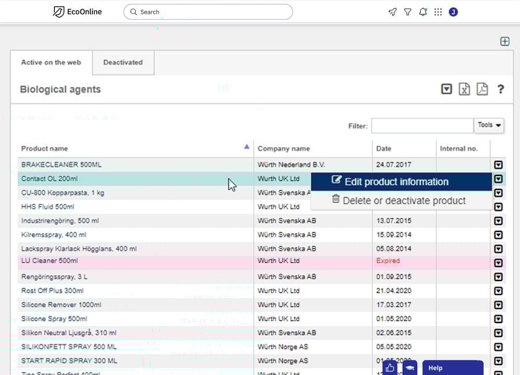Select Rengöringsspray, 3 L product
520x375 pixels.
tap(54, 277)
